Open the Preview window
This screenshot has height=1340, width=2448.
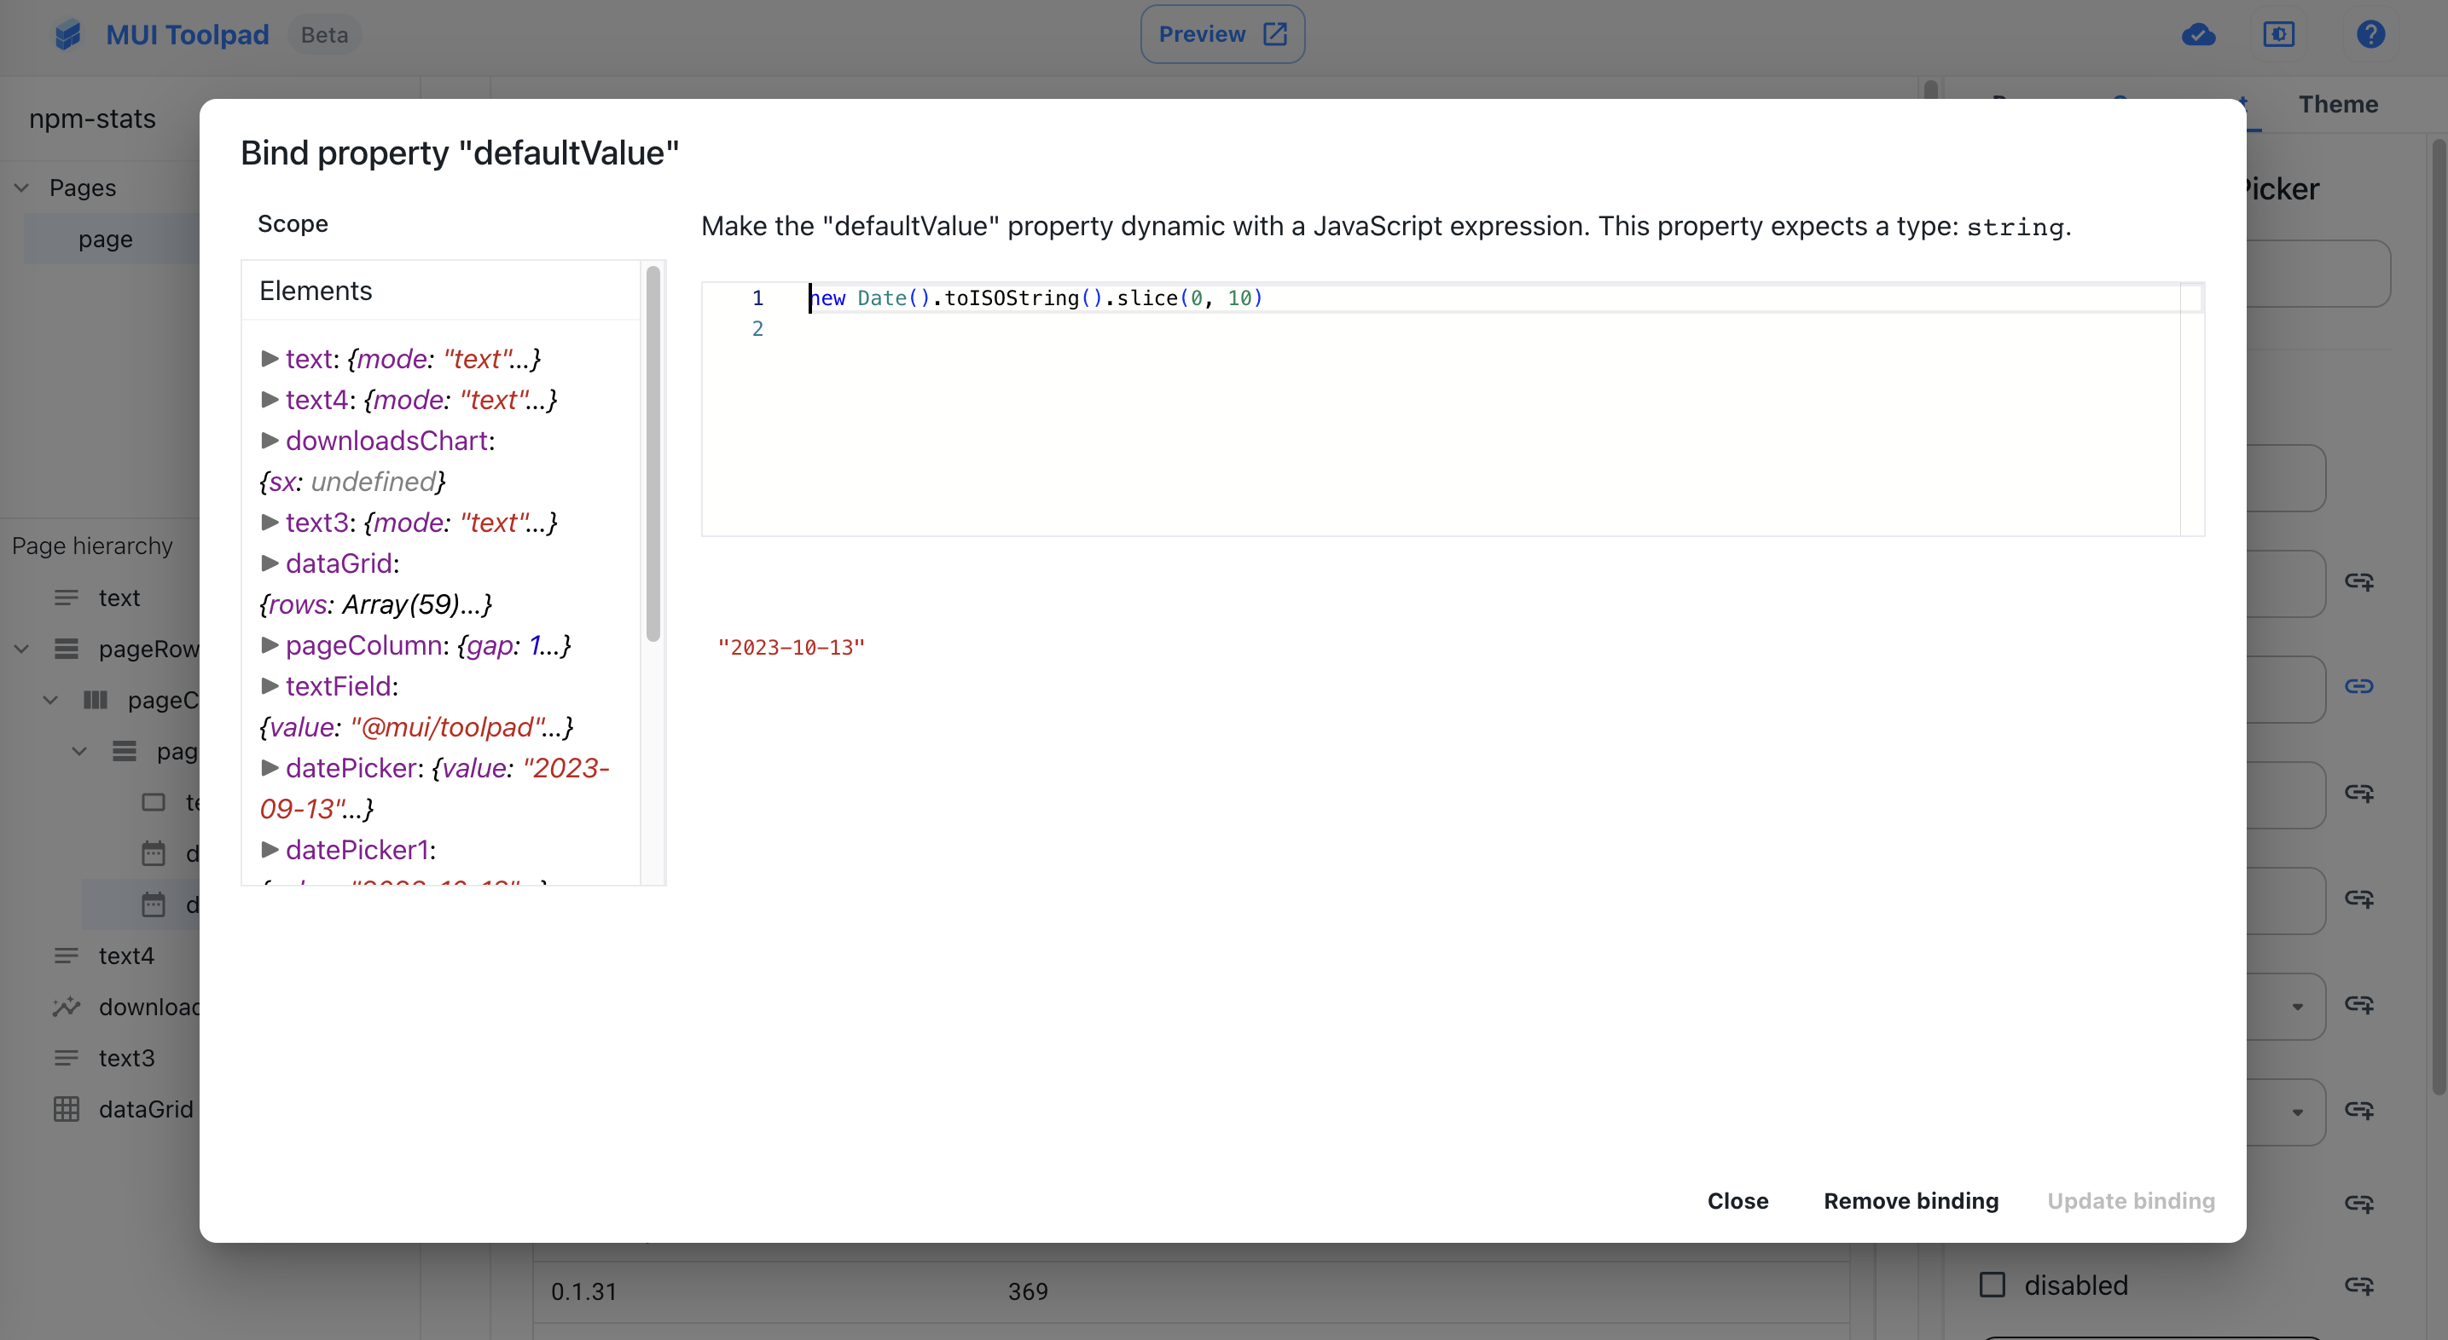point(1221,35)
